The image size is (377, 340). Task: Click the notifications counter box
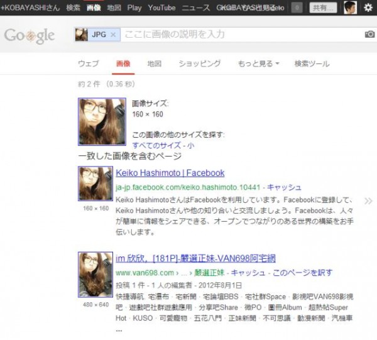click(x=297, y=8)
